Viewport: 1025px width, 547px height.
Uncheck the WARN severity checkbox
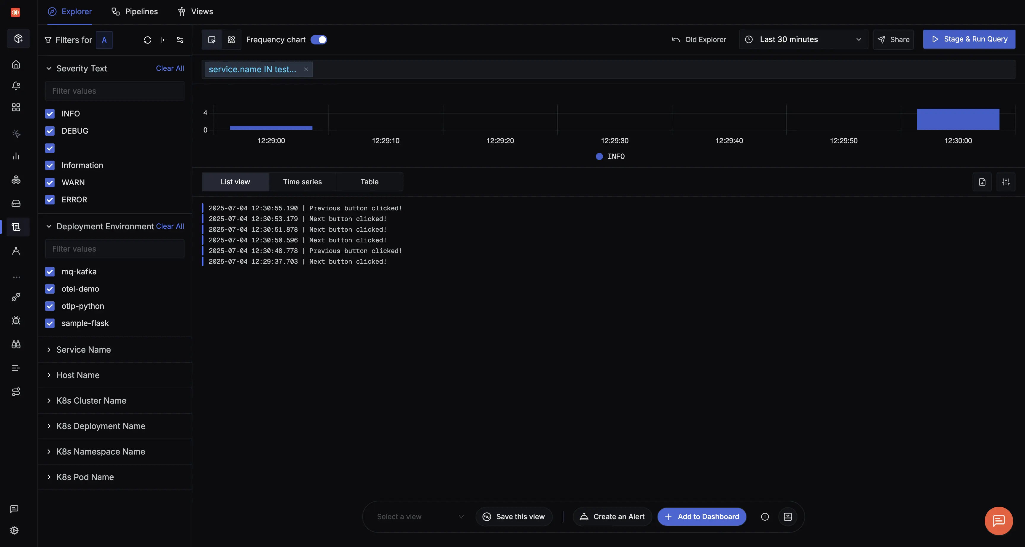point(50,183)
